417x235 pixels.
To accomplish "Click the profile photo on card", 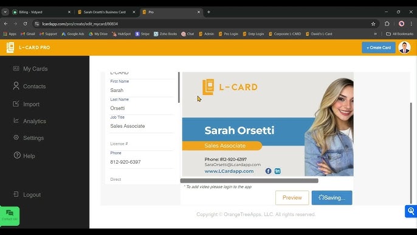I will tap(329, 127).
